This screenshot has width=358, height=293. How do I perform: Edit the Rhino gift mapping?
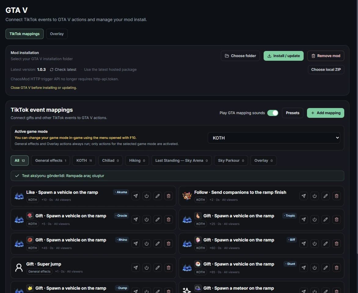(158, 244)
